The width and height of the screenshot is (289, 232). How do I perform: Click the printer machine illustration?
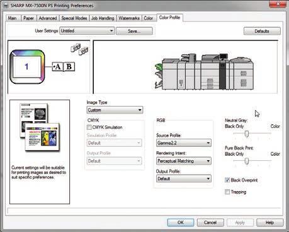click(204, 71)
